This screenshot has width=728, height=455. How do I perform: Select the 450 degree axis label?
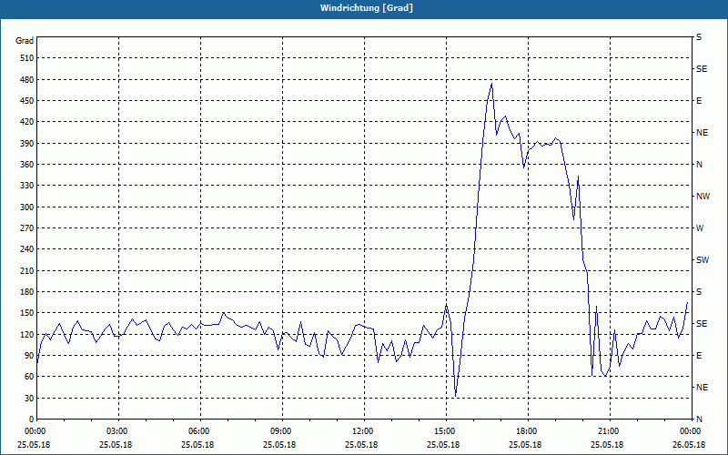(x=27, y=101)
